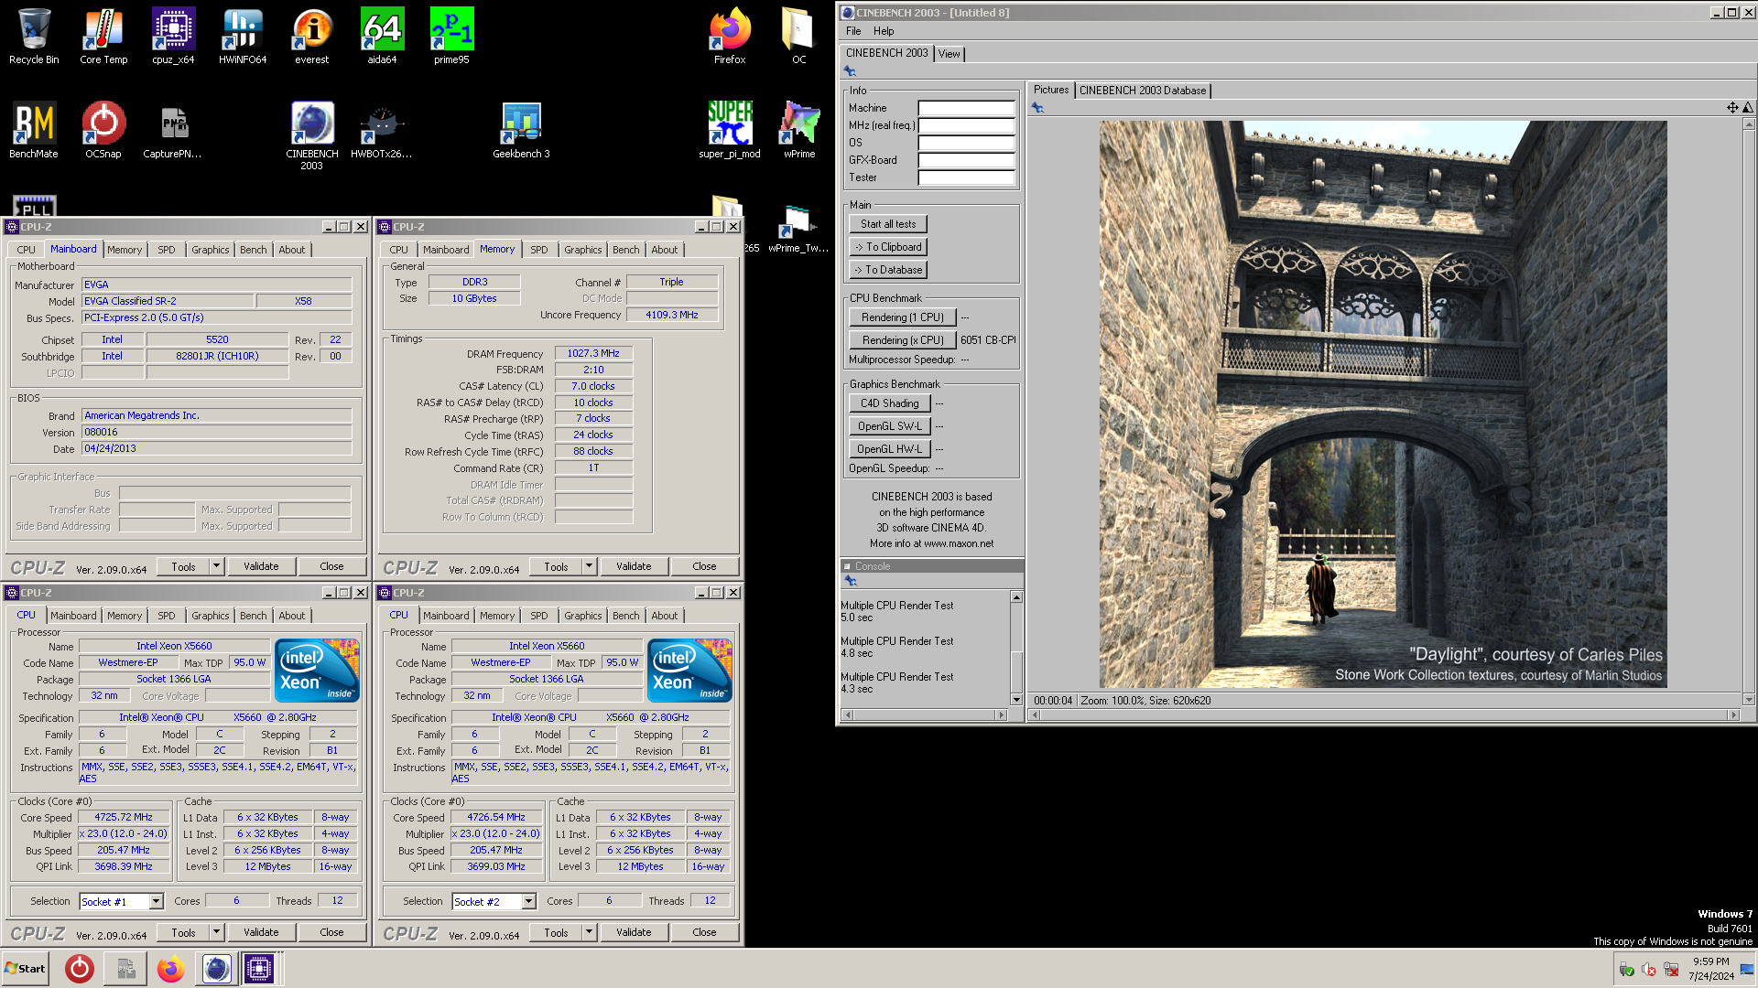The height and width of the screenshot is (988, 1758).
Task: Click the OCSnap power icon in taskbar
Action: click(80, 969)
